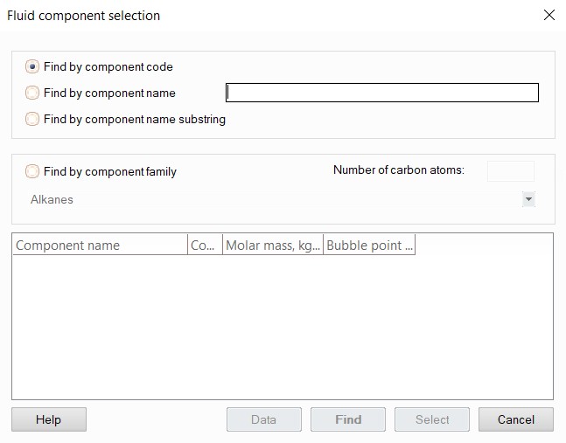The height and width of the screenshot is (443, 566).
Task: Click the Fluid component selection title bar
Action: pyautogui.click(x=262, y=15)
